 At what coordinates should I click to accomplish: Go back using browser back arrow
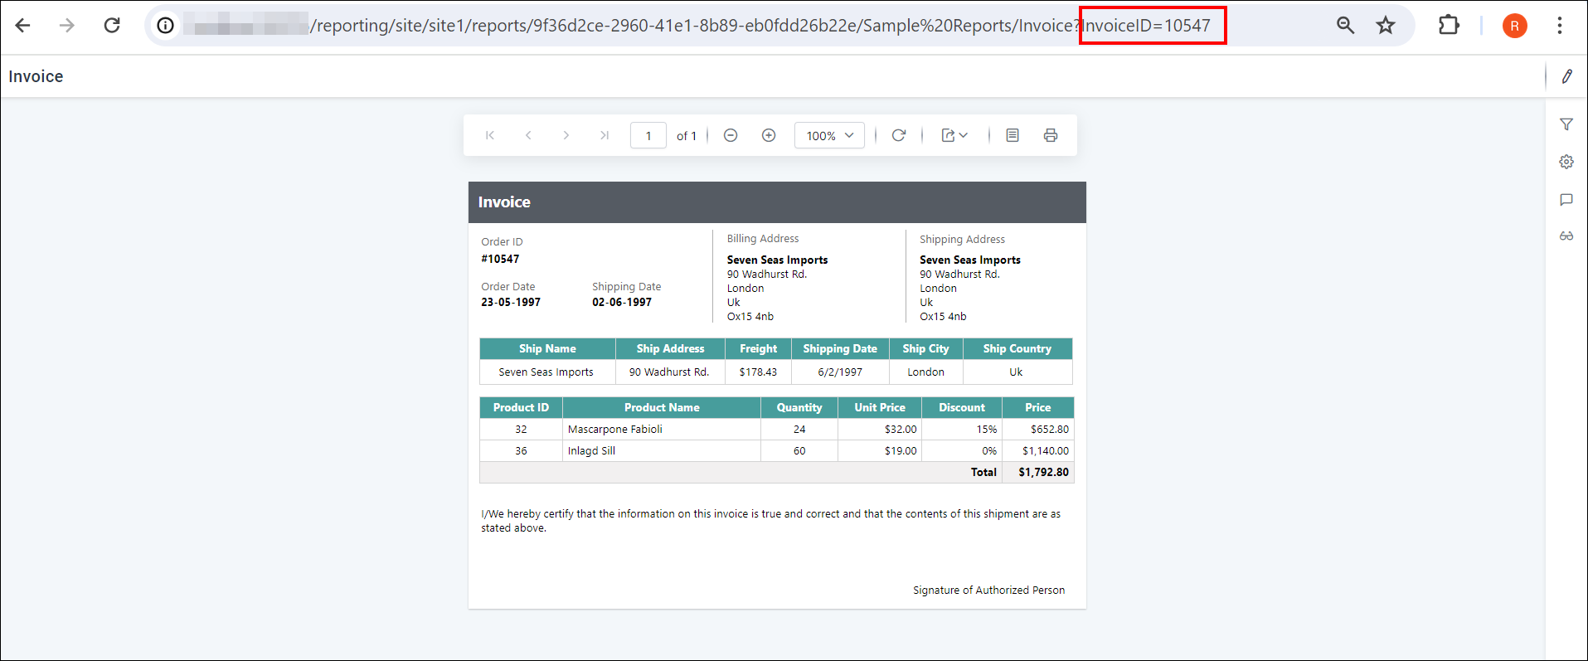click(23, 26)
